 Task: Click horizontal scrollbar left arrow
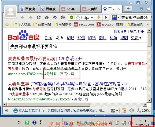tap(5, 104)
